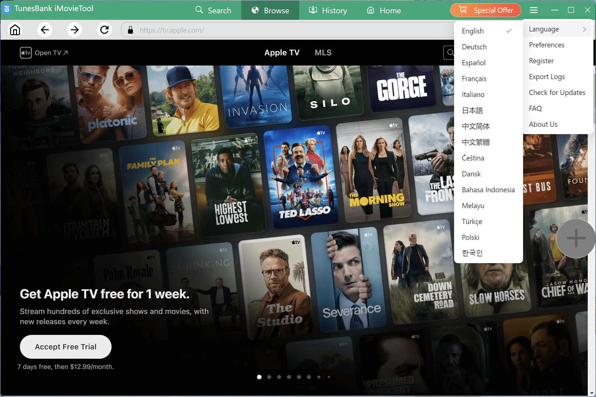Click the TunesBank app logo icon
The width and height of the screenshot is (596, 397).
point(7,9)
